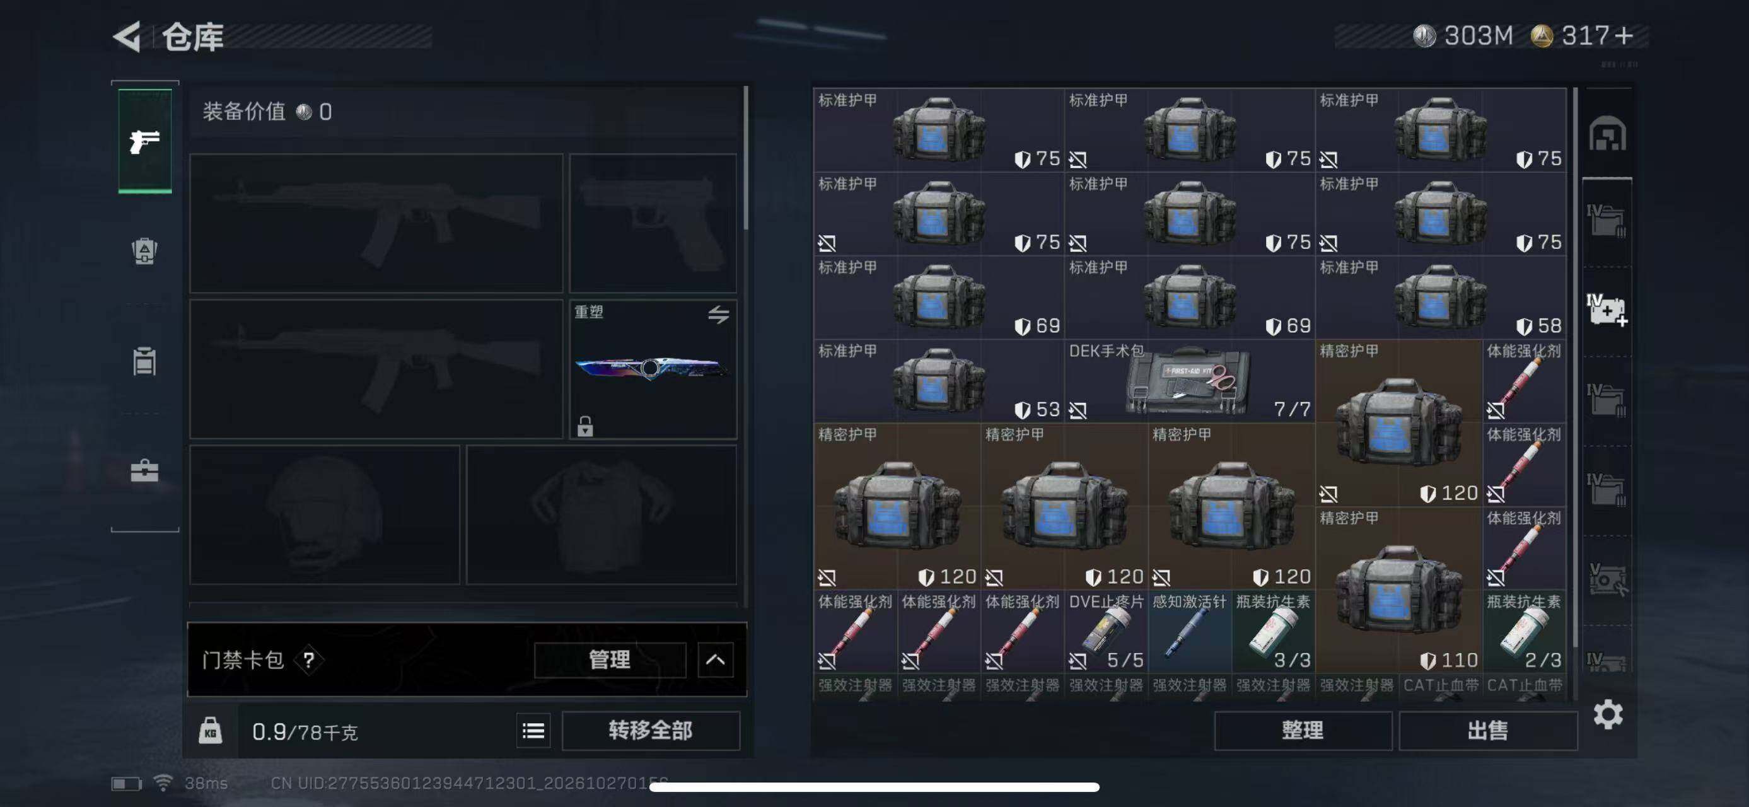
Task: Click the 仓库 title text
Action: (193, 37)
